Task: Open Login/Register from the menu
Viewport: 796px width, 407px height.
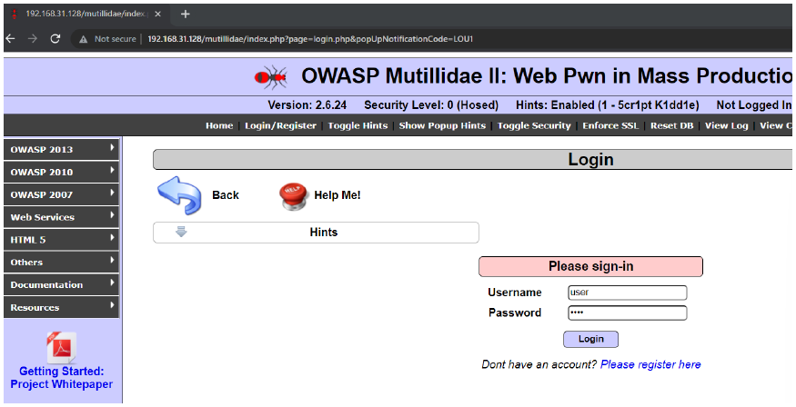Action: point(280,125)
